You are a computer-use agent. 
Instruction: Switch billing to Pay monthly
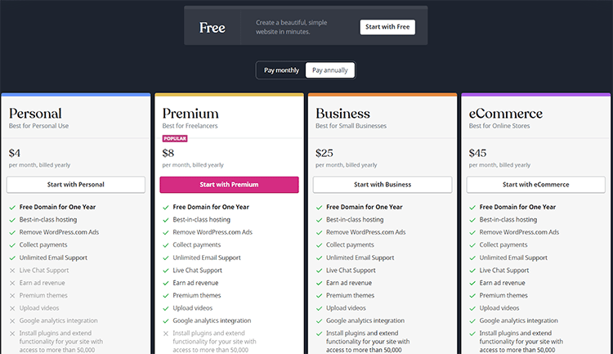point(281,70)
